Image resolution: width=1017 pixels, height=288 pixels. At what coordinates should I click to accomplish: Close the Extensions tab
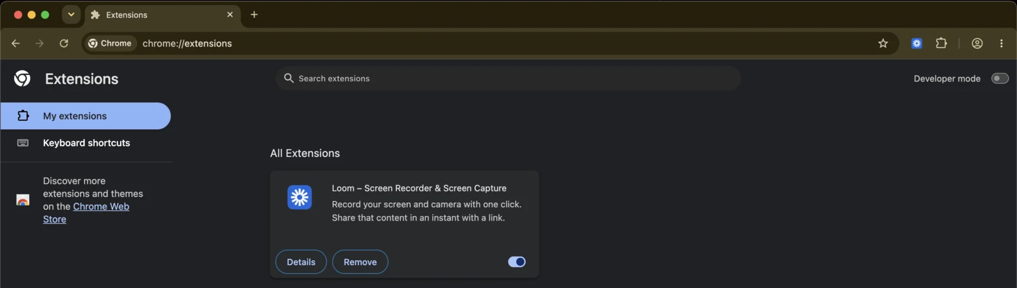pos(230,15)
